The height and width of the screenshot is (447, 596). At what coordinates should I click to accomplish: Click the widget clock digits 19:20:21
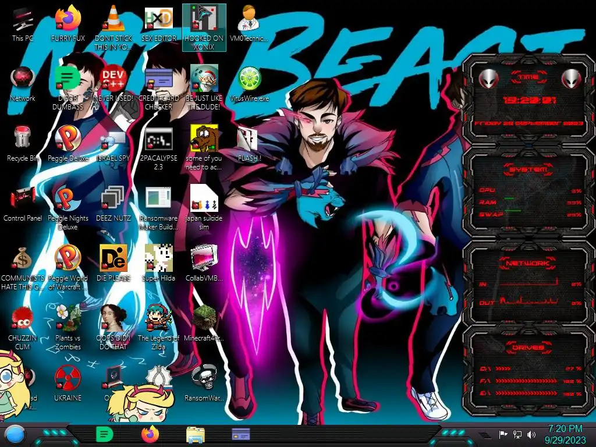[529, 100]
